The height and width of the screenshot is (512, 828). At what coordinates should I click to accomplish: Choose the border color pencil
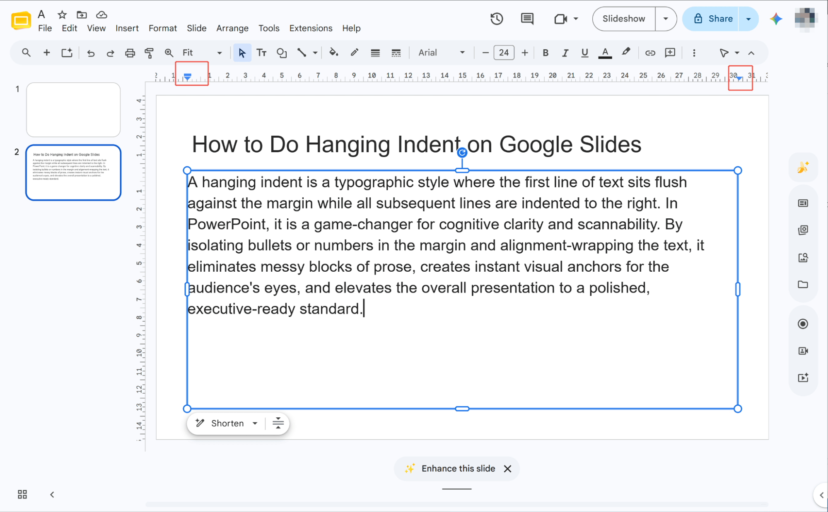(x=354, y=53)
